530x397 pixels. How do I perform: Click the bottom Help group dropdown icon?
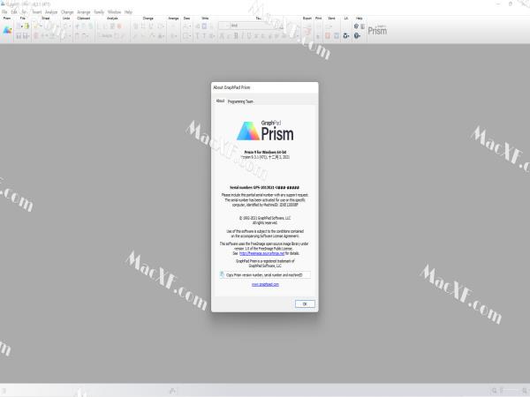(x=357, y=35)
